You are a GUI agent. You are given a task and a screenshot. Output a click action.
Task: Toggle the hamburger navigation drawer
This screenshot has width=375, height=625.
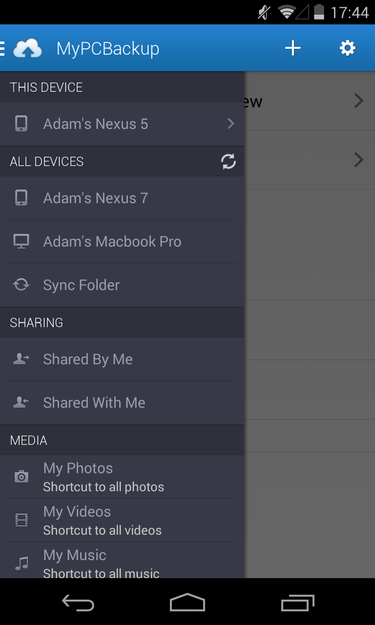[3, 48]
